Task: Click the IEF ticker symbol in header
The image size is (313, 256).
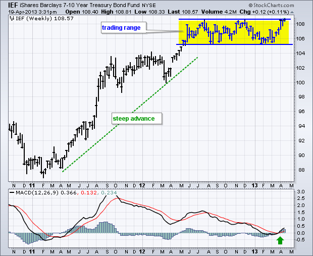Action: point(13,5)
